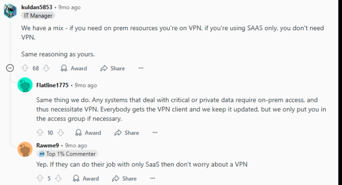The width and height of the screenshot is (342, 185).
Task: Downvote Flatline1775's reply with 10 points
Action: point(60,133)
